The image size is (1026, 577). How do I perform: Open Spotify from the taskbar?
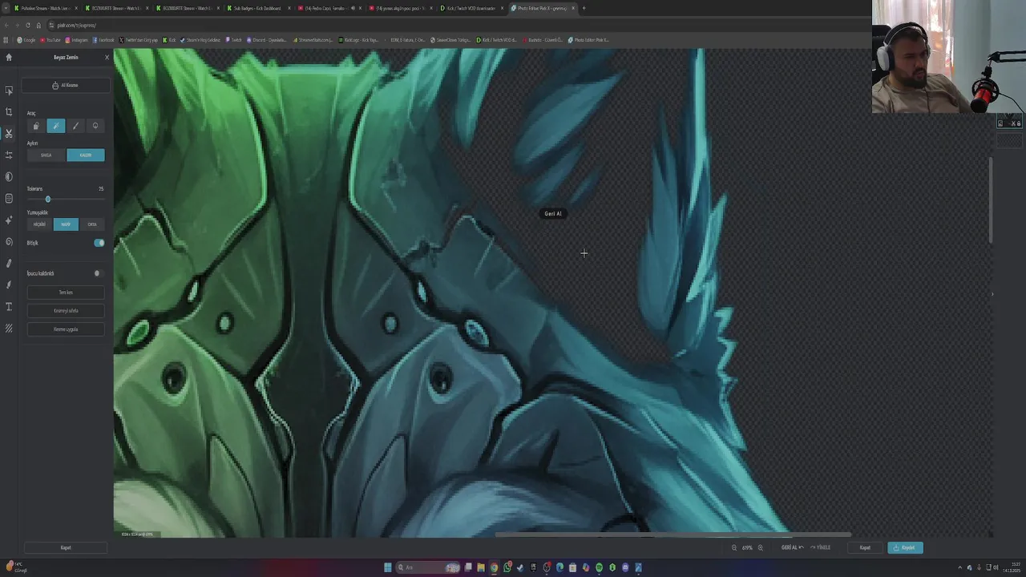pyautogui.click(x=599, y=567)
